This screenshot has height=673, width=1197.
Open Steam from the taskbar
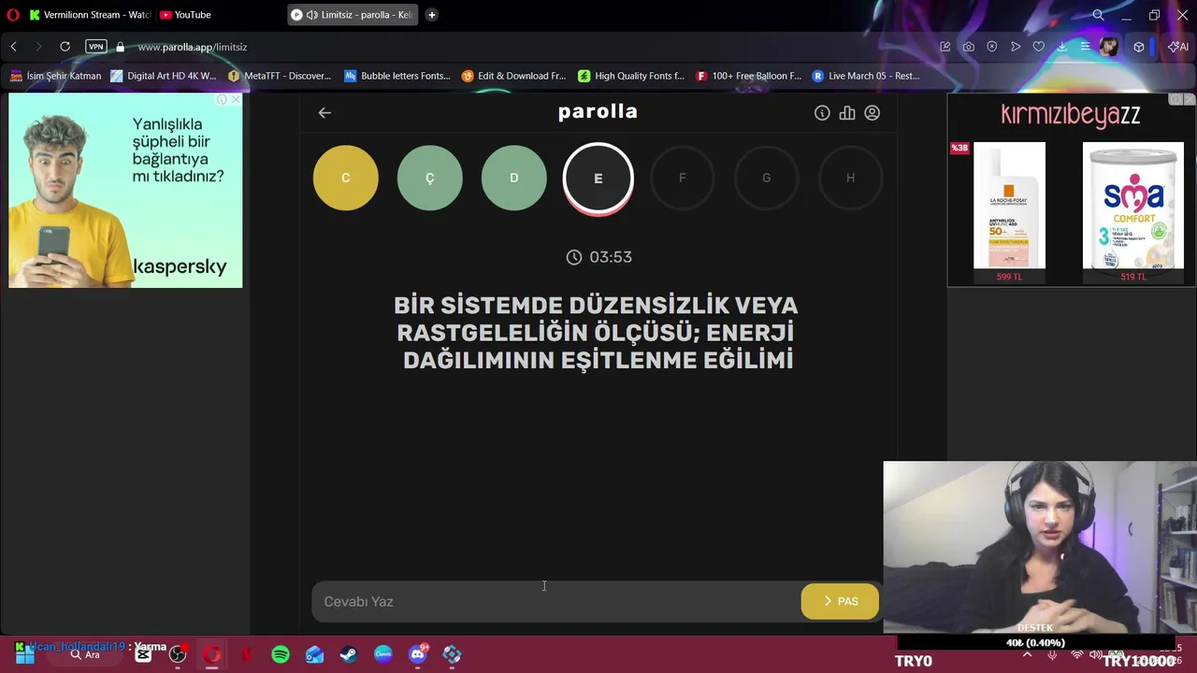point(349,655)
